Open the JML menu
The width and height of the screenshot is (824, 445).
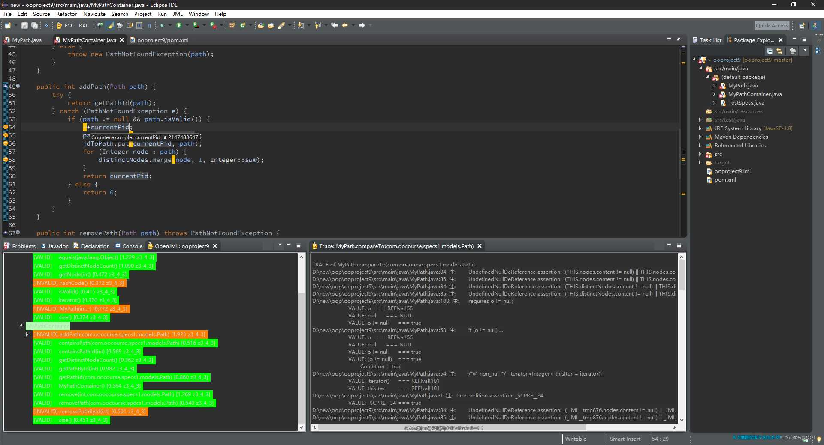(178, 14)
